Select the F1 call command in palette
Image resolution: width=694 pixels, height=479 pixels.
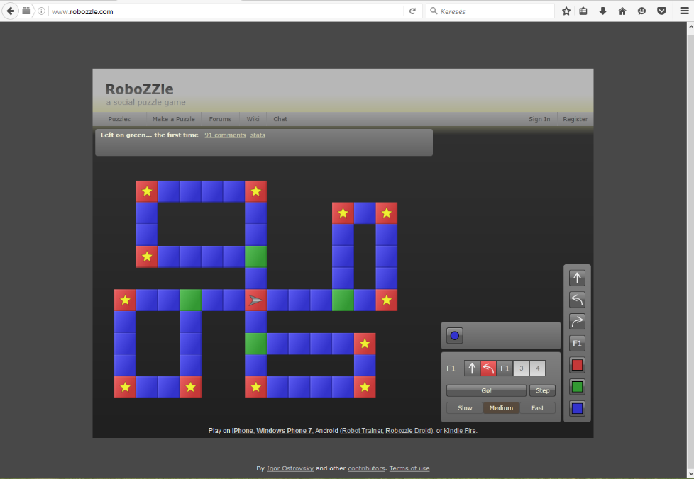(x=577, y=343)
